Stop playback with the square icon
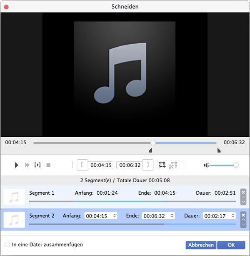The width and height of the screenshot is (250, 256). pyautogui.click(x=48, y=165)
